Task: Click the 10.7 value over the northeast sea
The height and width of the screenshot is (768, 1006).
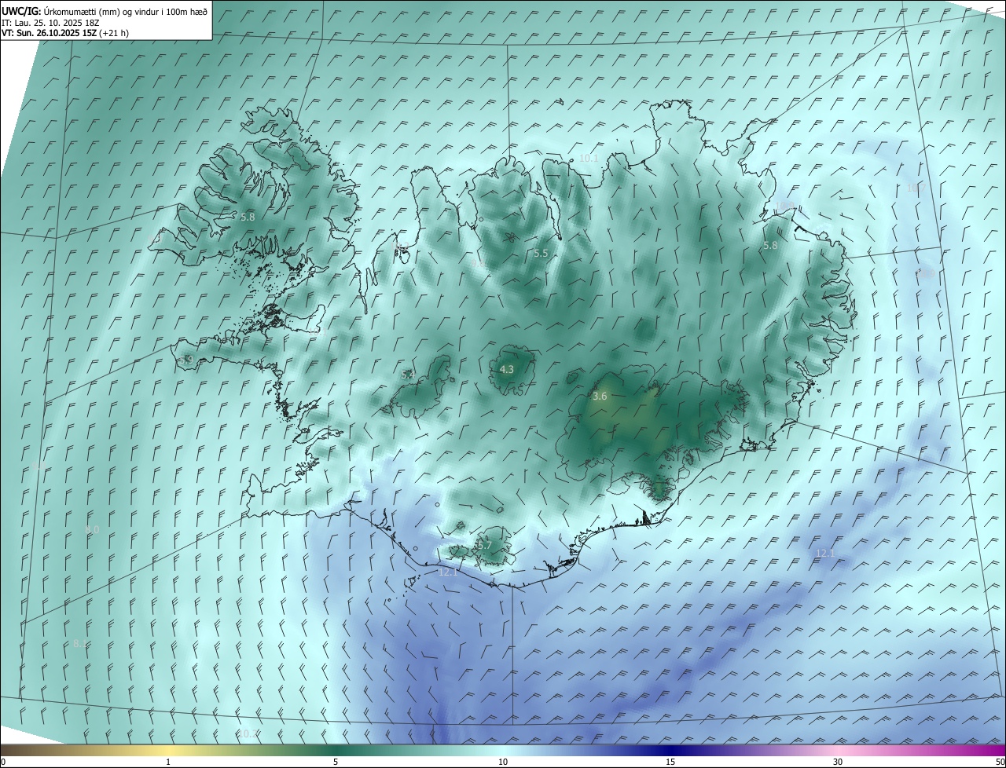Action: click(915, 188)
